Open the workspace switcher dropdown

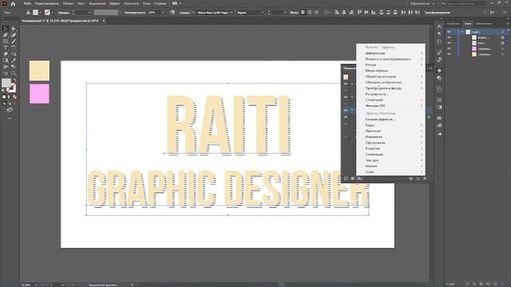(422, 3)
